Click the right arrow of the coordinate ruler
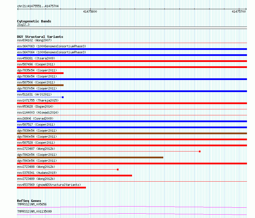Screen dimensions: 255x218 pos(246,9)
